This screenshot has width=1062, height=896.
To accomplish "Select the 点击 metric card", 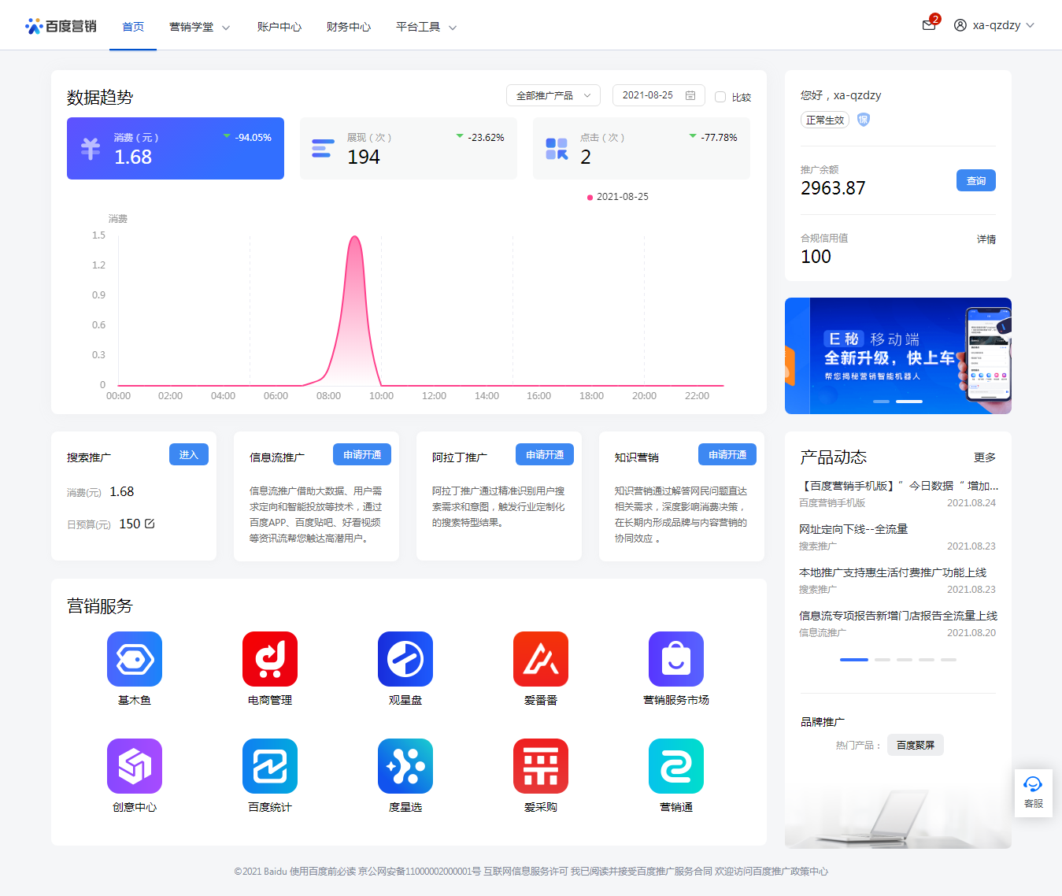I will 641,149.
